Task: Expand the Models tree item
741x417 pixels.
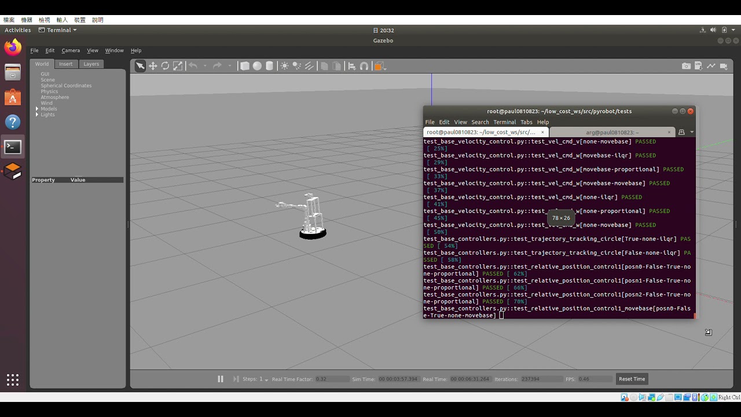Action: (x=37, y=109)
